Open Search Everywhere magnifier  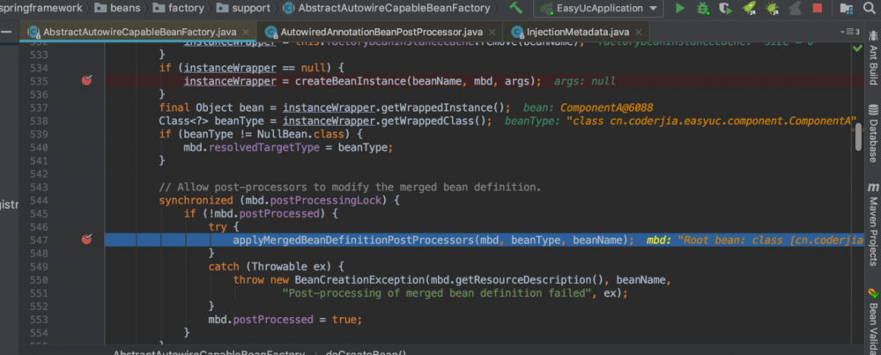click(x=869, y=8)
